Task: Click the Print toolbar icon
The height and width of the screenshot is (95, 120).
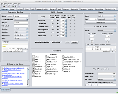Action: [x=13, y=6]
